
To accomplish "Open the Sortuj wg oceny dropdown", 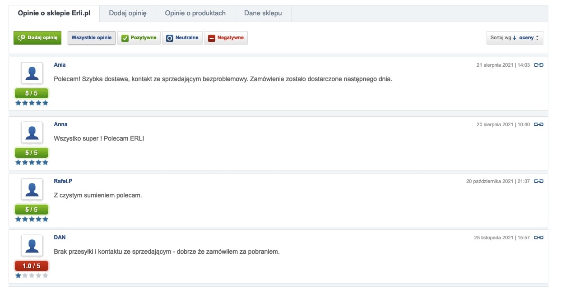I will [x=515, y=38].
